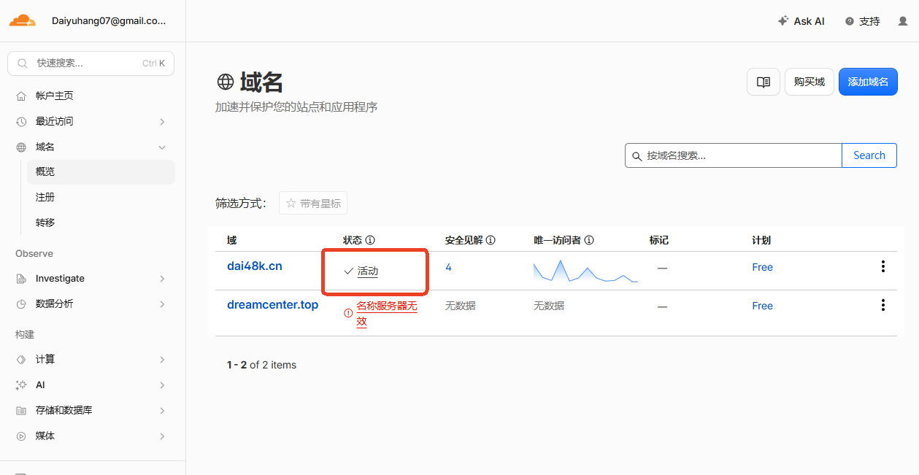Click the Investigate sidebar icon
This screenshot has height=475, width=919.
pyautogui.click(x=21, y=278)
